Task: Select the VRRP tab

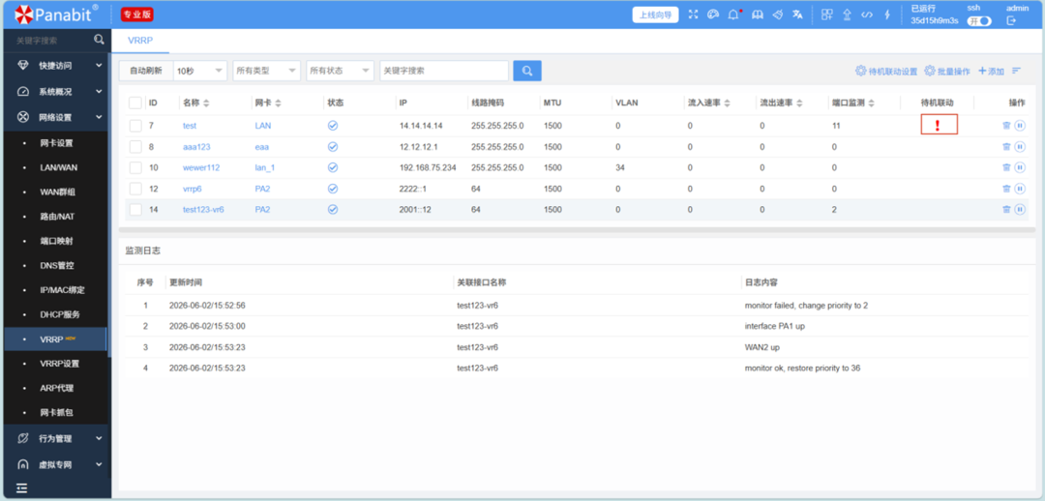Action: 140,40
